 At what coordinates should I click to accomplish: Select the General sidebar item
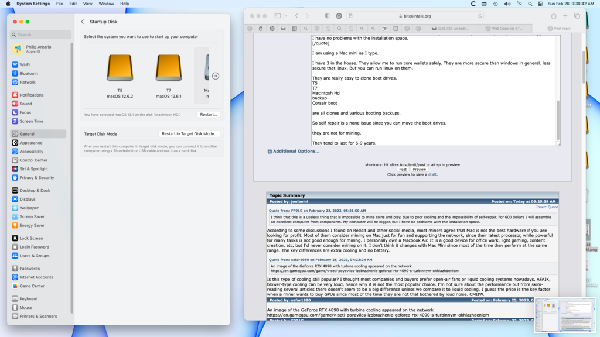pyautogui.click(x=38, y=134)
